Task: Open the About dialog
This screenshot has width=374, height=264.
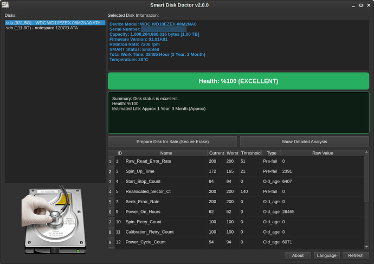Action: tap(298, 255)
